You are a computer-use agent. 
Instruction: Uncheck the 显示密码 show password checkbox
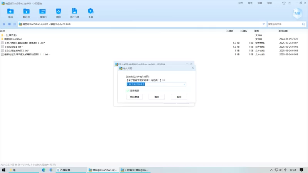click(x=127, y=90)
